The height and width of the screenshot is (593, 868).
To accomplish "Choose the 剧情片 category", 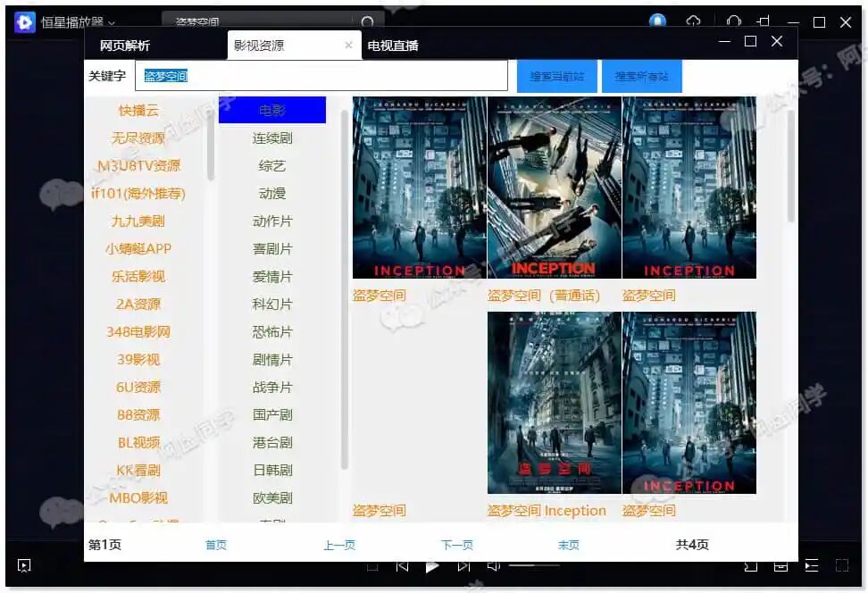I will click(272, 359).
